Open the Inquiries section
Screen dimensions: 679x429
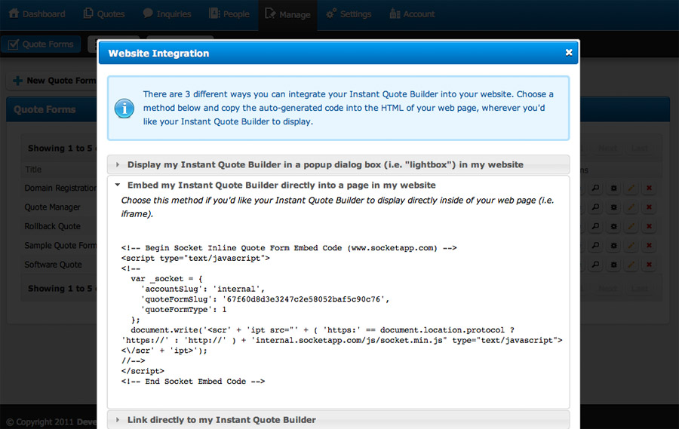167,14
